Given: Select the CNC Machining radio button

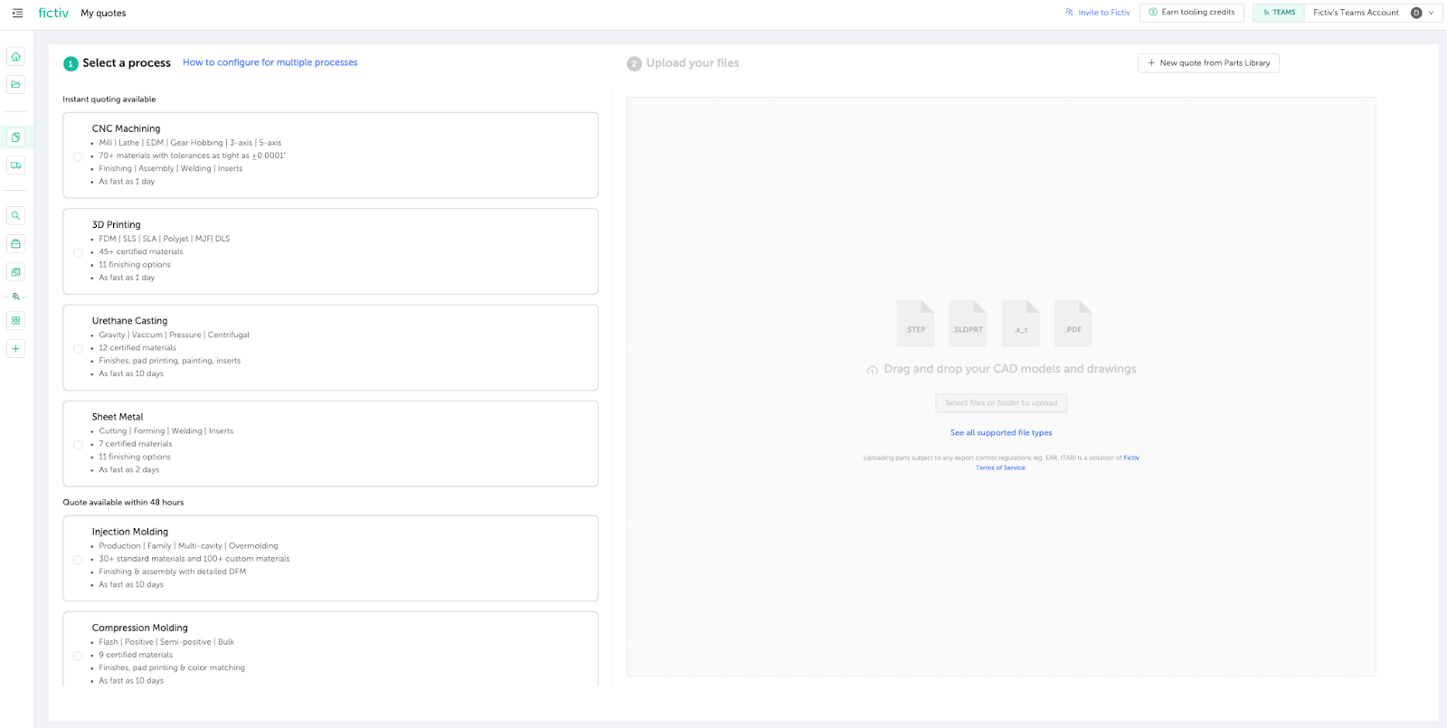Looking at the screenshot, I should click(78, 156).
